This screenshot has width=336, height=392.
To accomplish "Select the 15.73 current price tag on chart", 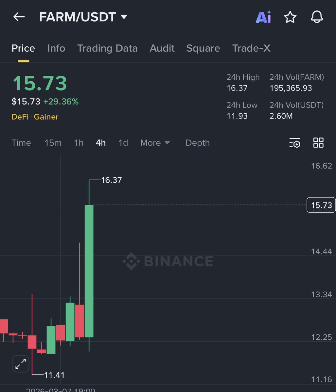I will pyautogui.click(x=321, y=205).
